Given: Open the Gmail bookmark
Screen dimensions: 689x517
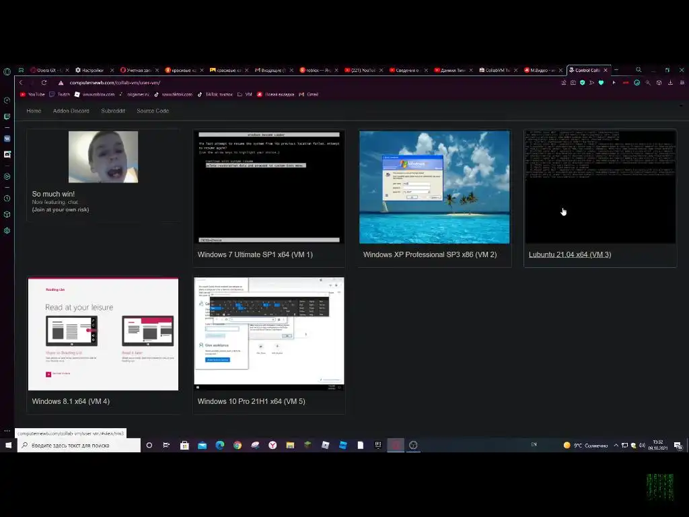Looking at the screenshot, I should coord(308,94).
